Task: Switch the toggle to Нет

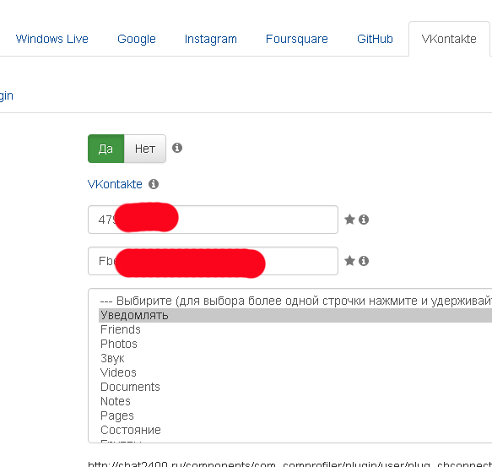Action: click(x=145, y=149)
